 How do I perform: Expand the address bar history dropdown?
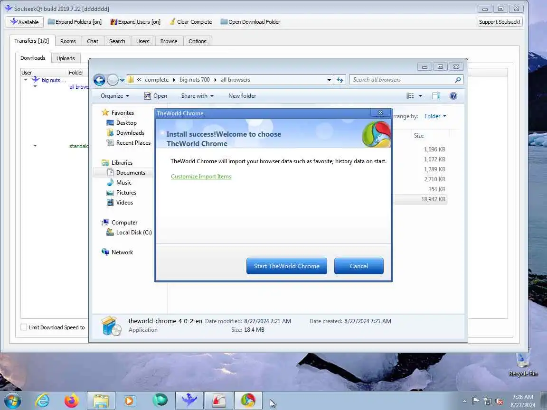[x=329, y=80]
